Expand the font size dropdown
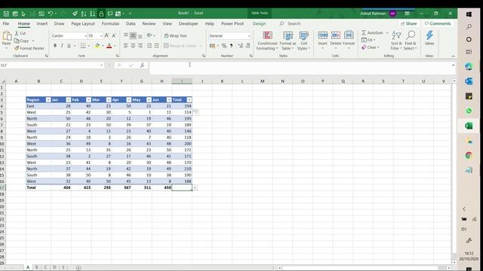483x271 pixels. coord(101,36)
